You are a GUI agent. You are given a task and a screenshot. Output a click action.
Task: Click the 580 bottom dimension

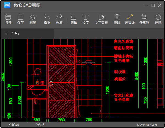[x=37, y=120]
